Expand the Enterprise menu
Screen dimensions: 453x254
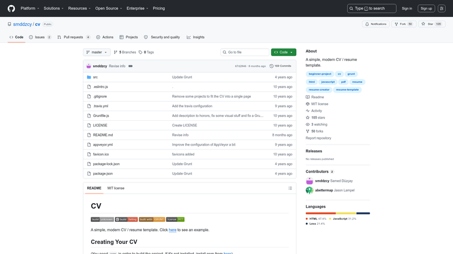137,8
